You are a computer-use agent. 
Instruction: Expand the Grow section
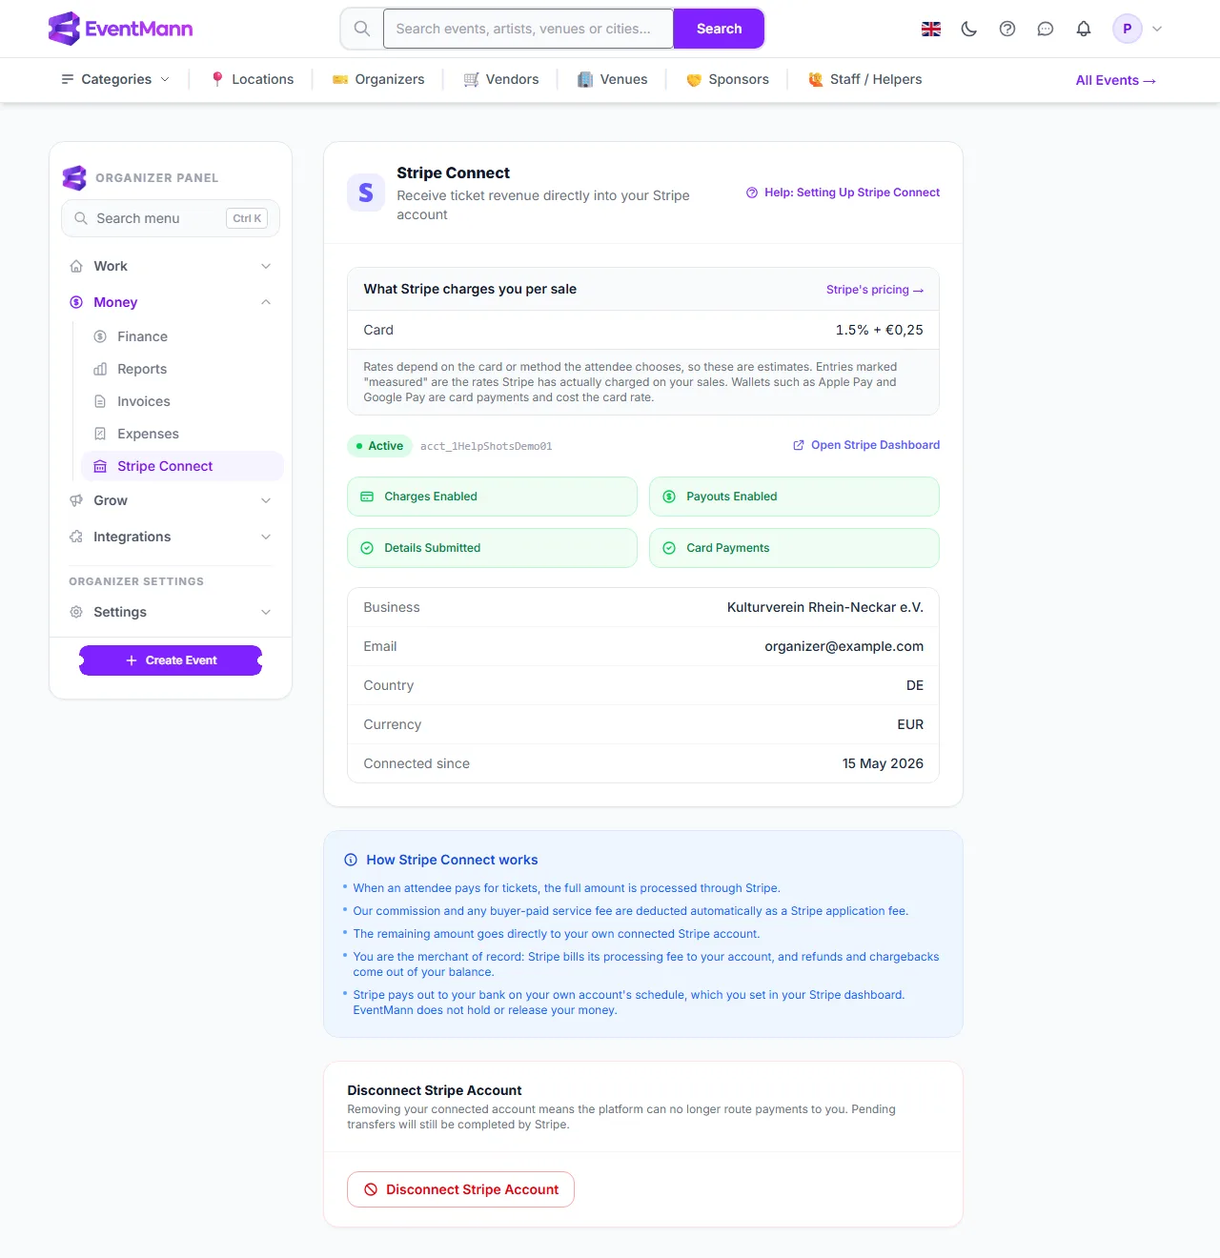tap(171, 500)
